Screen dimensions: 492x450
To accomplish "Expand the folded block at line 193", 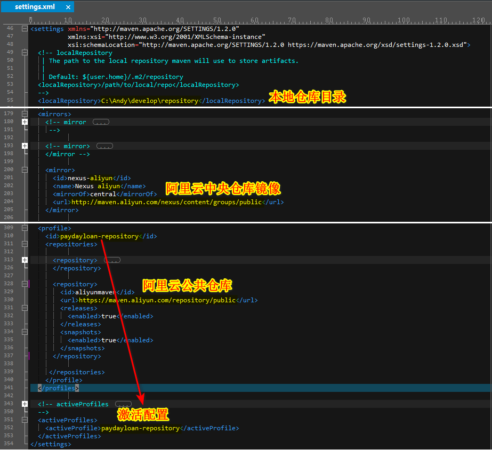I will click(25, 146).
